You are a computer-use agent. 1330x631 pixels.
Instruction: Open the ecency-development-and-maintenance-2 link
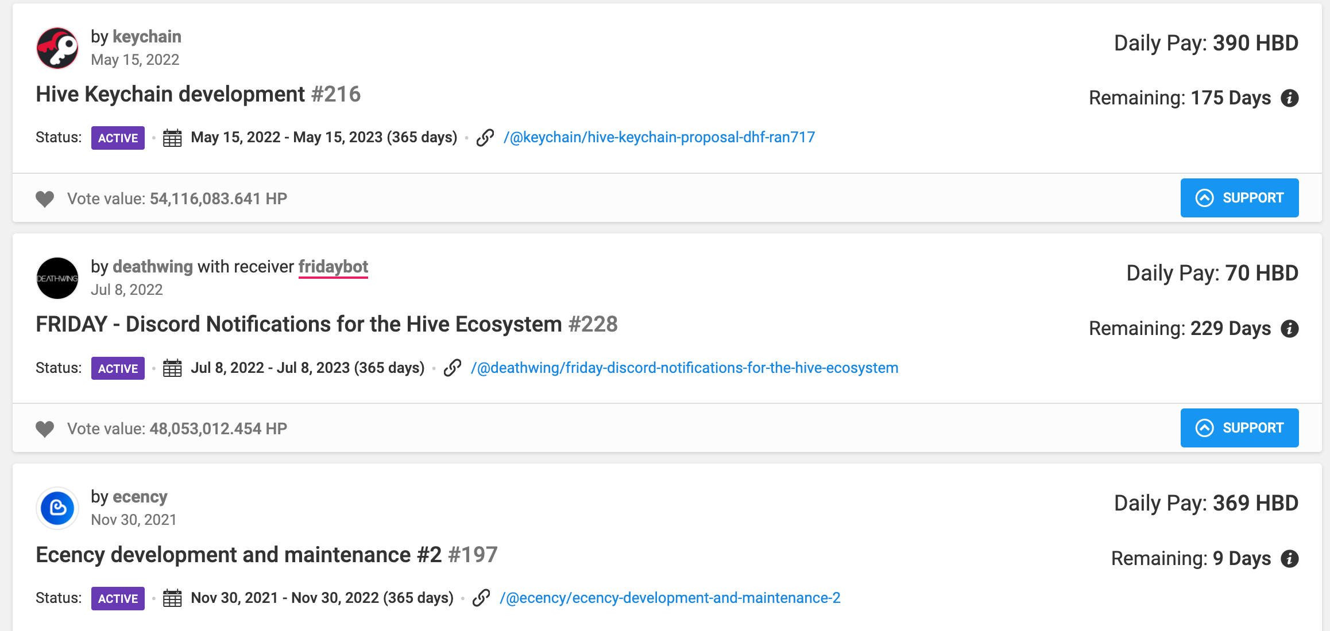coord(670,598)
